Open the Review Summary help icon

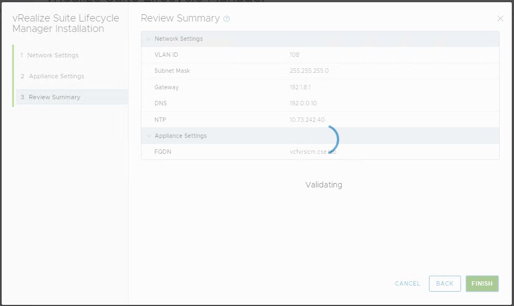(226, 19)
